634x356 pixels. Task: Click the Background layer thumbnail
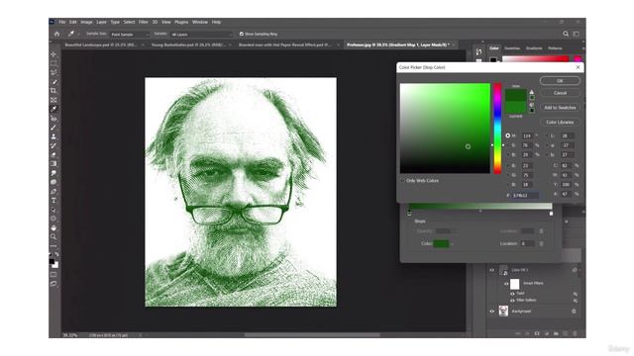[x=503, y=311]
